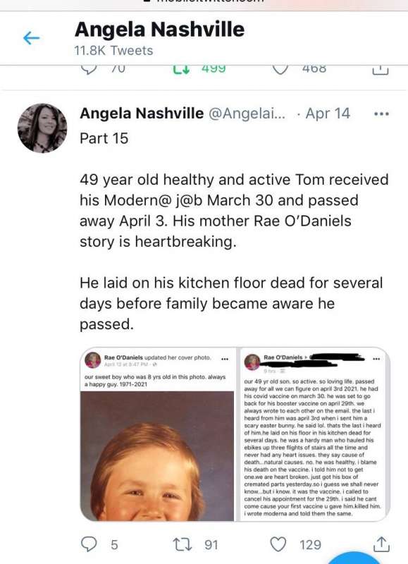Screen dimensions: 408x564
Task: Click Angela Nashville author name on tweet
Action: tap(142, 114)
